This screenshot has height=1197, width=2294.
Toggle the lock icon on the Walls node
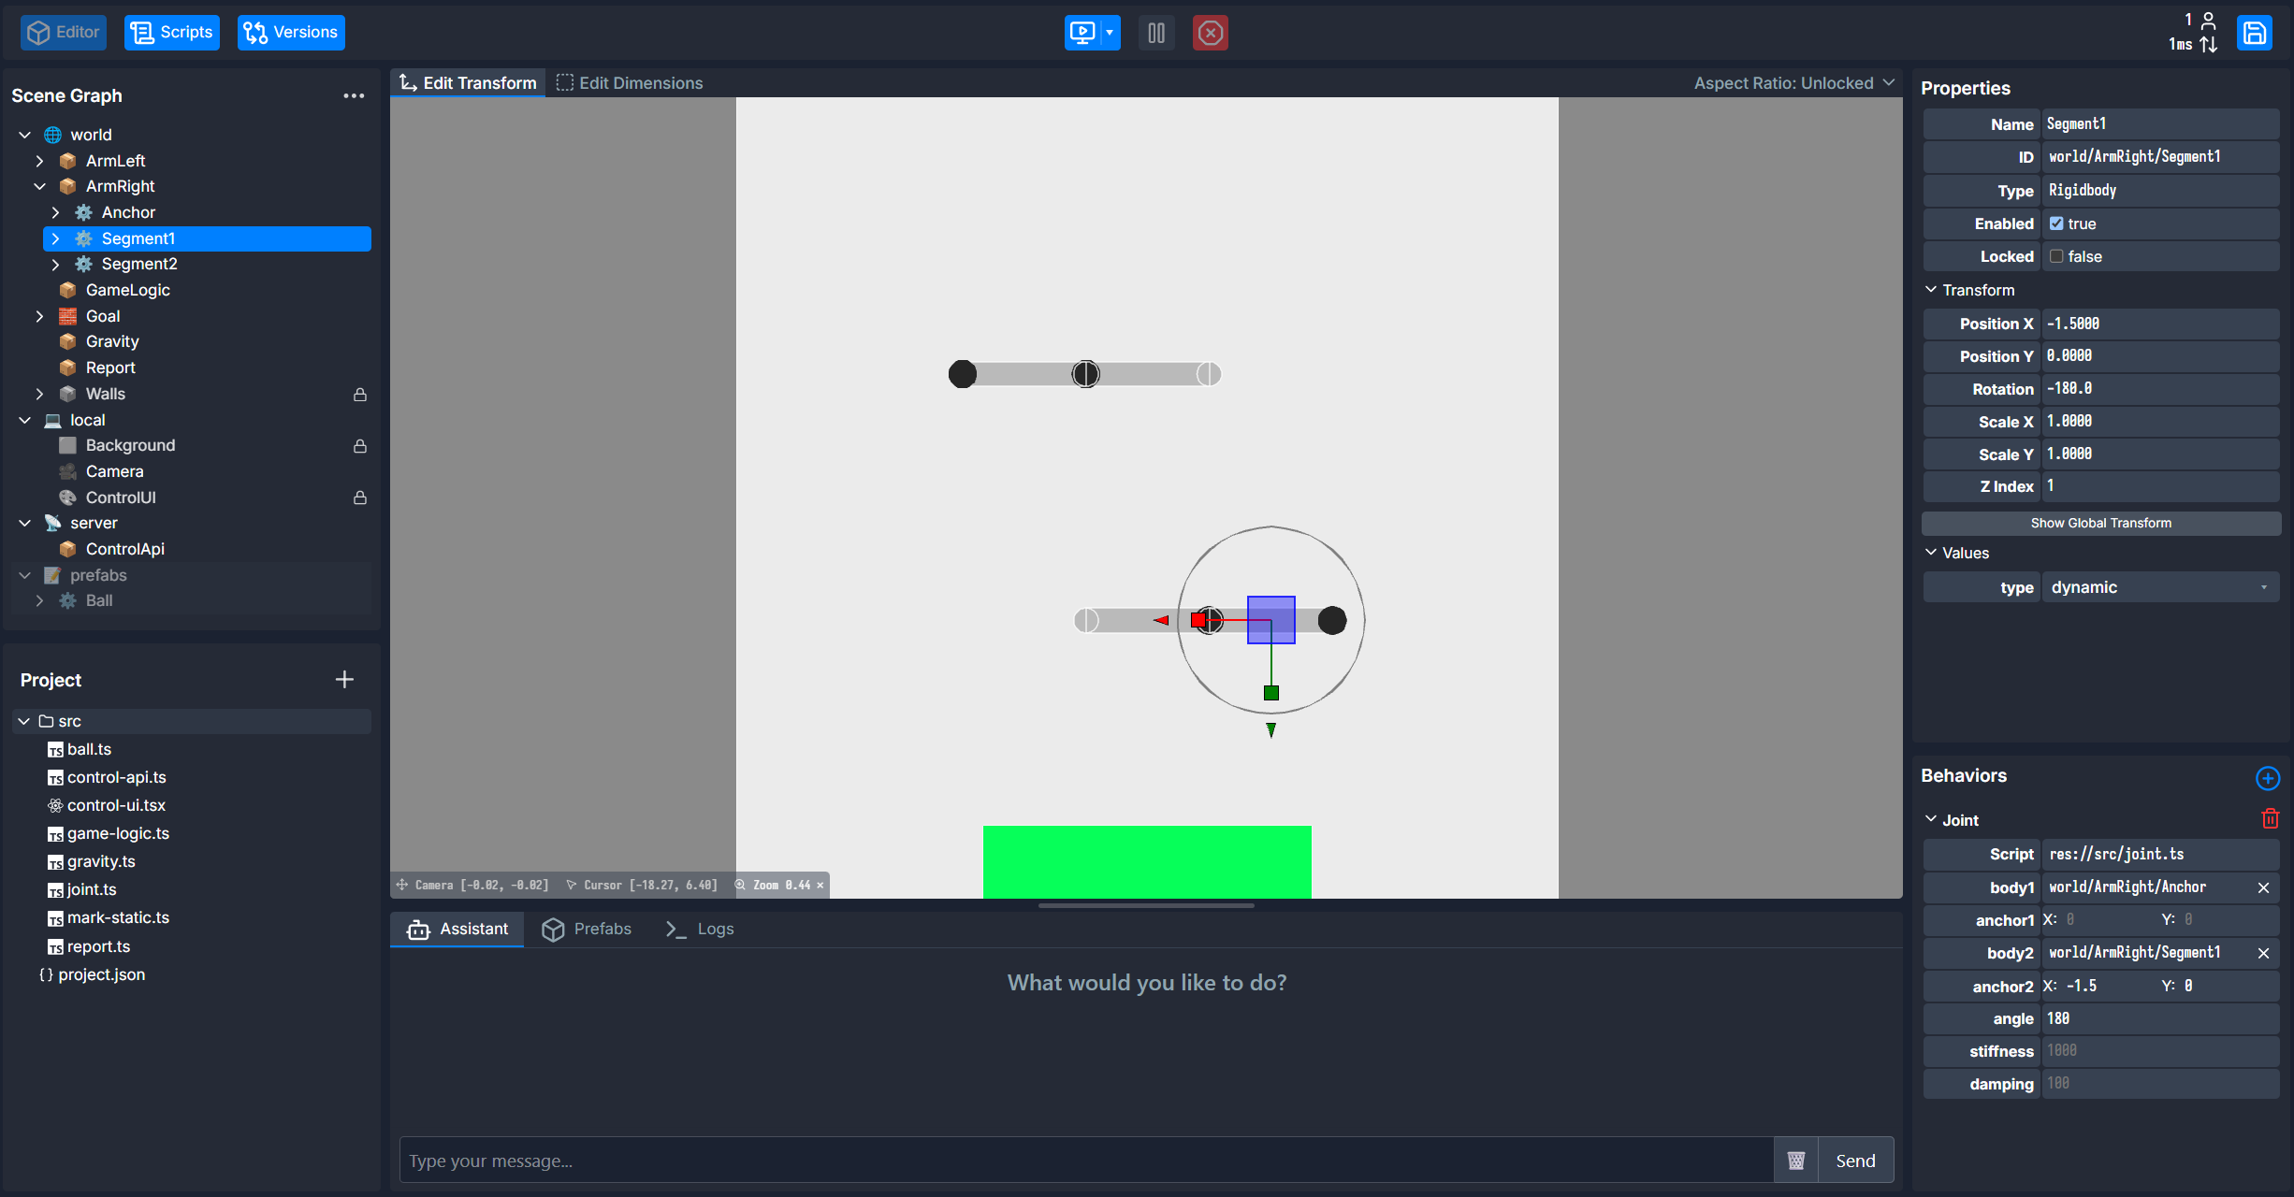pos(360,395)
